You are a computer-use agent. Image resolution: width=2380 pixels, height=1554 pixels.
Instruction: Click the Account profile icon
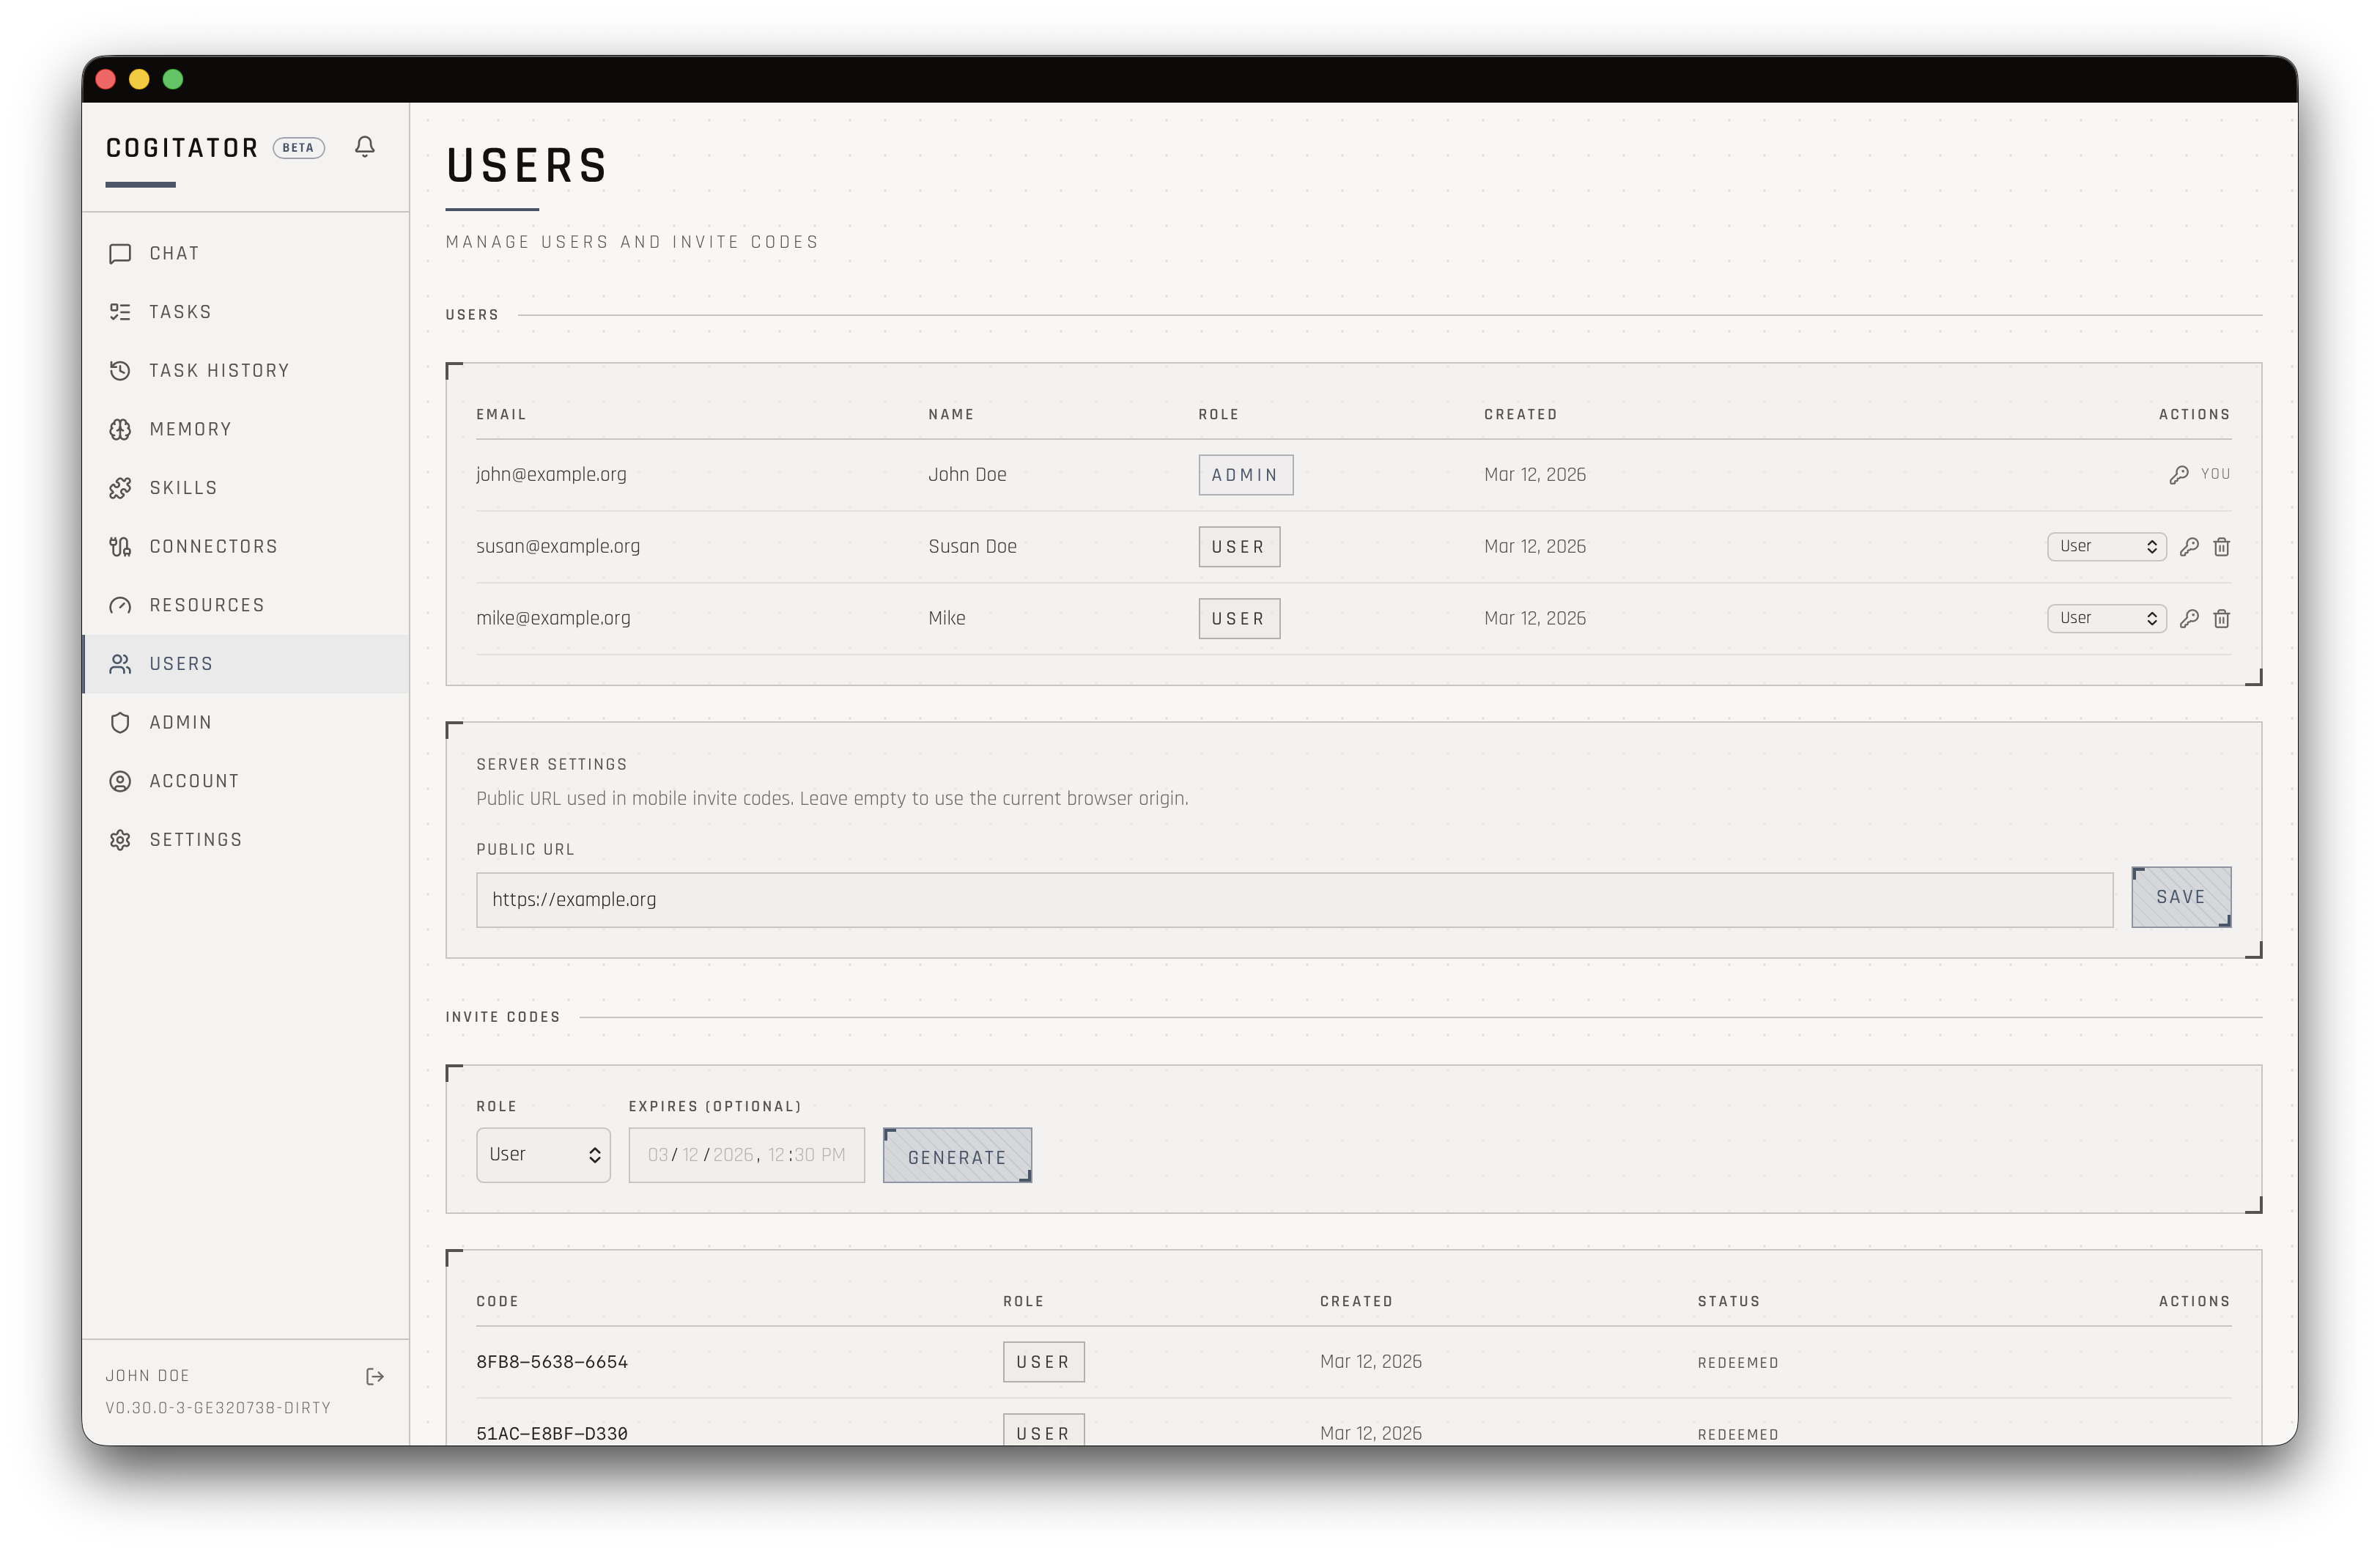pos(120,781)
